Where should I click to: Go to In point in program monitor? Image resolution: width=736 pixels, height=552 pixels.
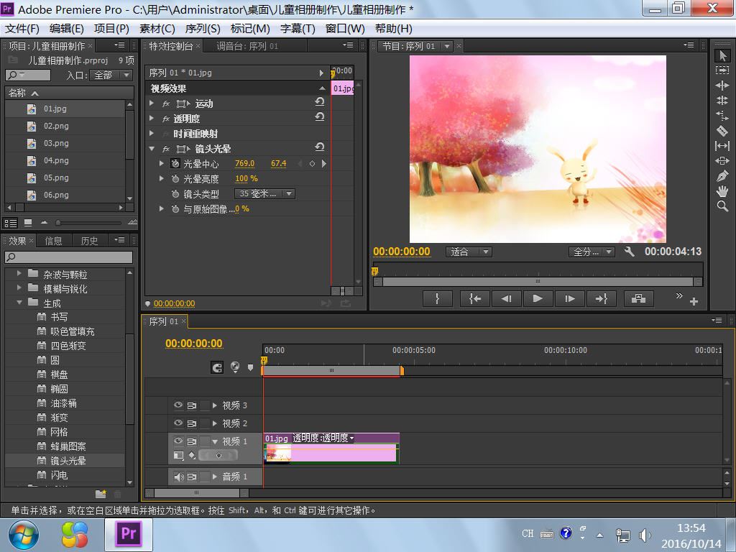475,298
